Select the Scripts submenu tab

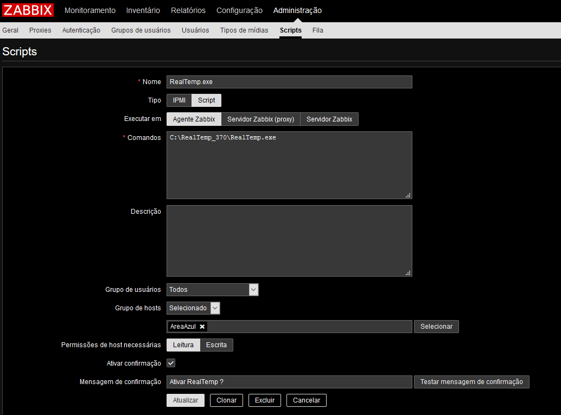click(290, 30)
